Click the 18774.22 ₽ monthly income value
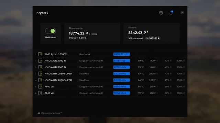220x123 pixels. tap(78, 33)
